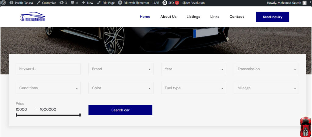Click the Send Inquiry button
The width and height of the screenshot is (312, 137).
click(x=272, y=17)
